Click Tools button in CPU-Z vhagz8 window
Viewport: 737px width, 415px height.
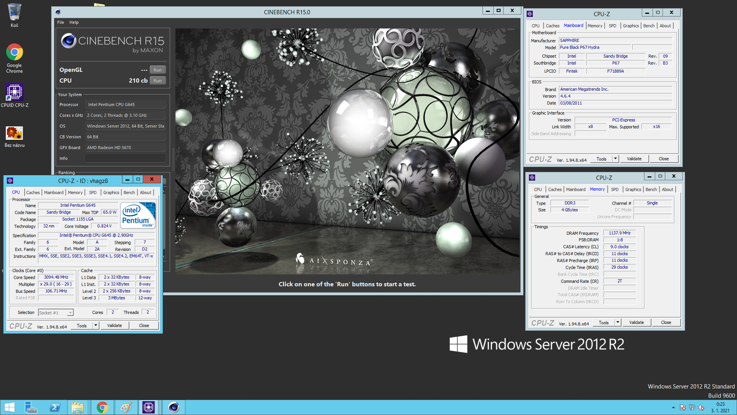click(82, 325)
